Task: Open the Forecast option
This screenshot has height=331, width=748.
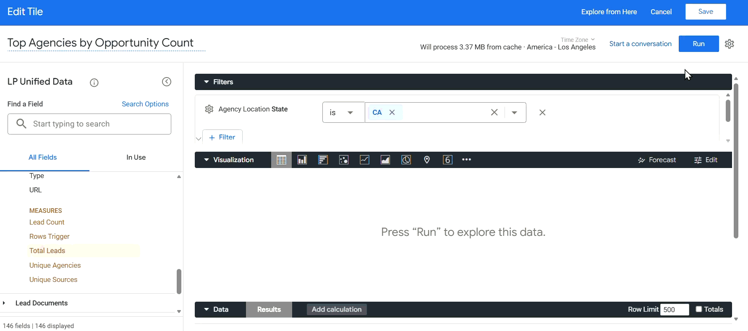Action: pyautogui.click(x=657, y=160)
